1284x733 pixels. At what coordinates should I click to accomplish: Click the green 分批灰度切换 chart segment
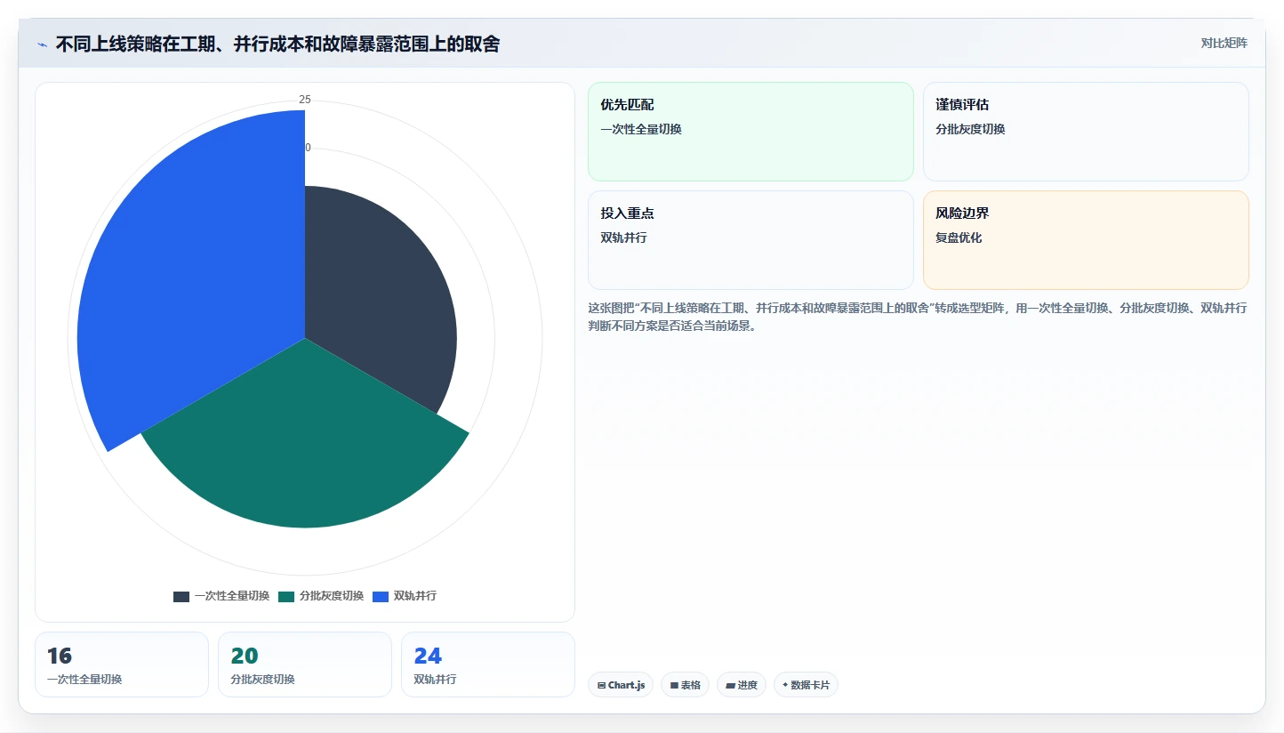pyautogui.click(x=307, y=445)
